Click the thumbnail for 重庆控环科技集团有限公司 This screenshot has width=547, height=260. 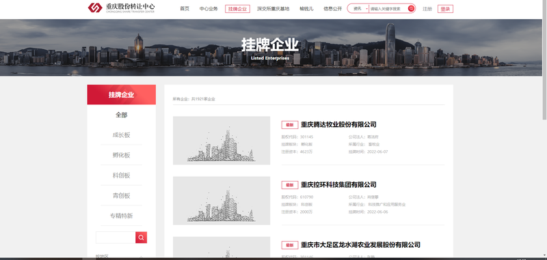(x=222, y=201)
